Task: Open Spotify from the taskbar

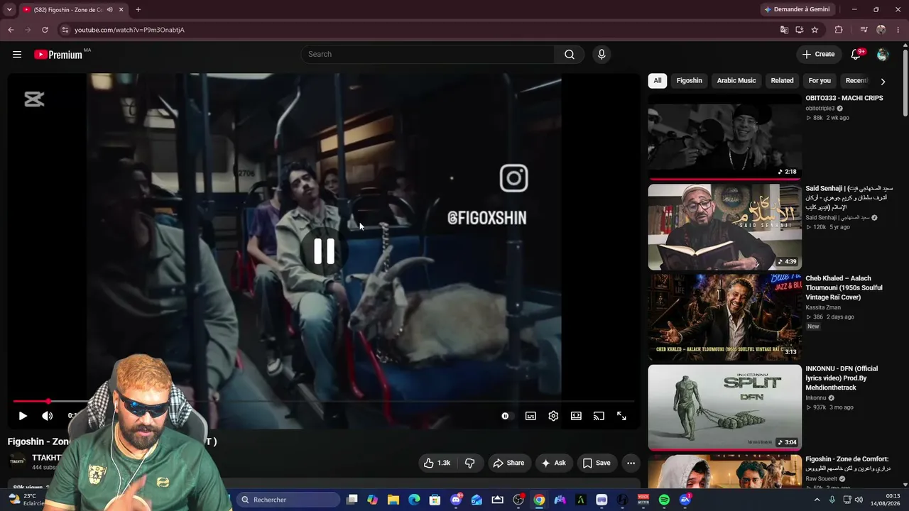Action: 664,500
